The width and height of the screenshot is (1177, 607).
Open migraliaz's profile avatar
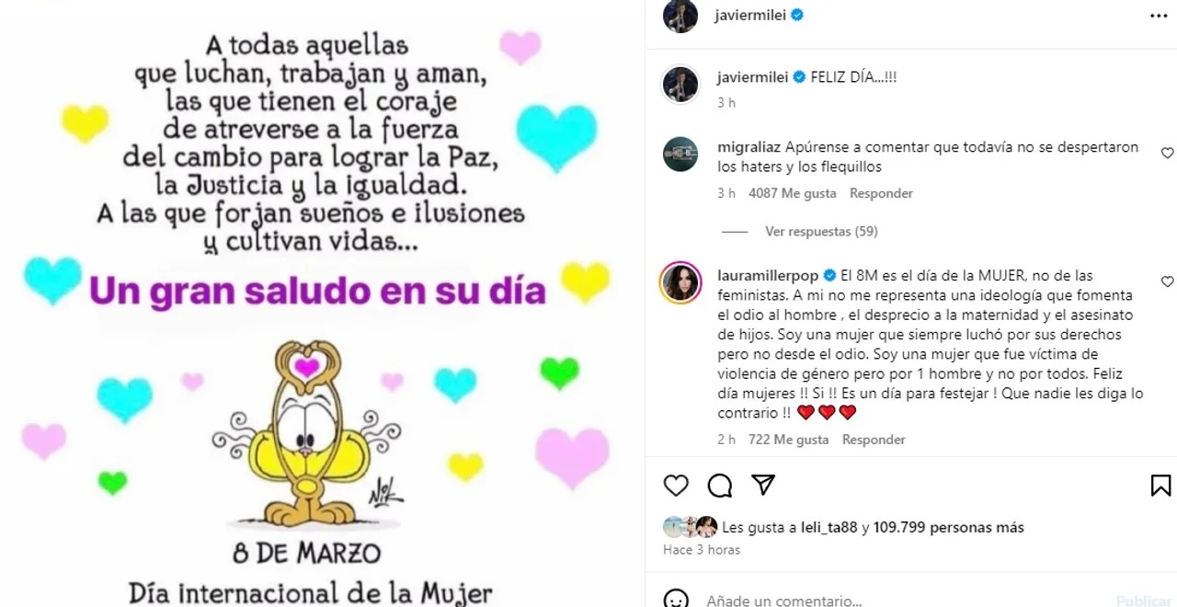(680, 155)
